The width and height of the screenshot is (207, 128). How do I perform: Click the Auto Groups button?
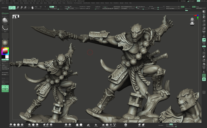pos(117,7)
